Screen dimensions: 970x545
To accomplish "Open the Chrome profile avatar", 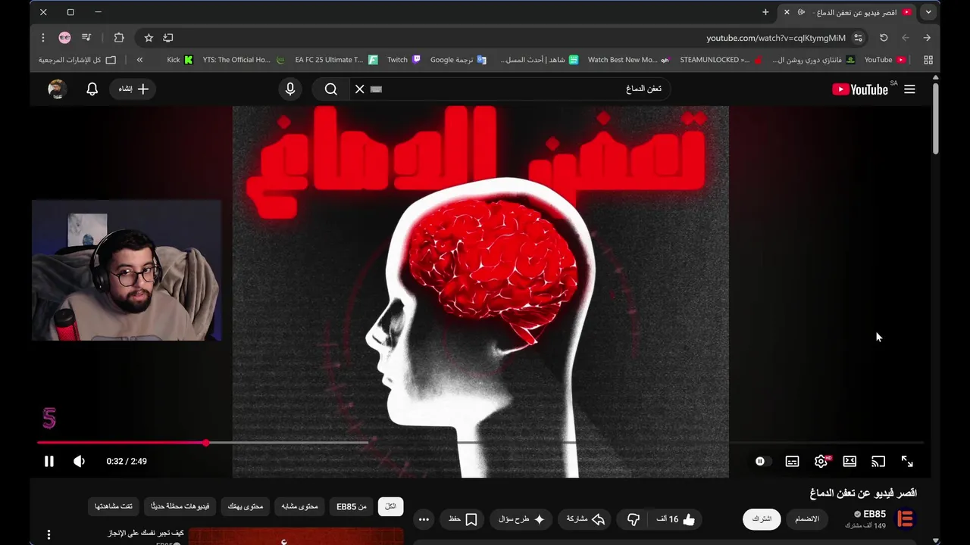I will click(64, 38).
